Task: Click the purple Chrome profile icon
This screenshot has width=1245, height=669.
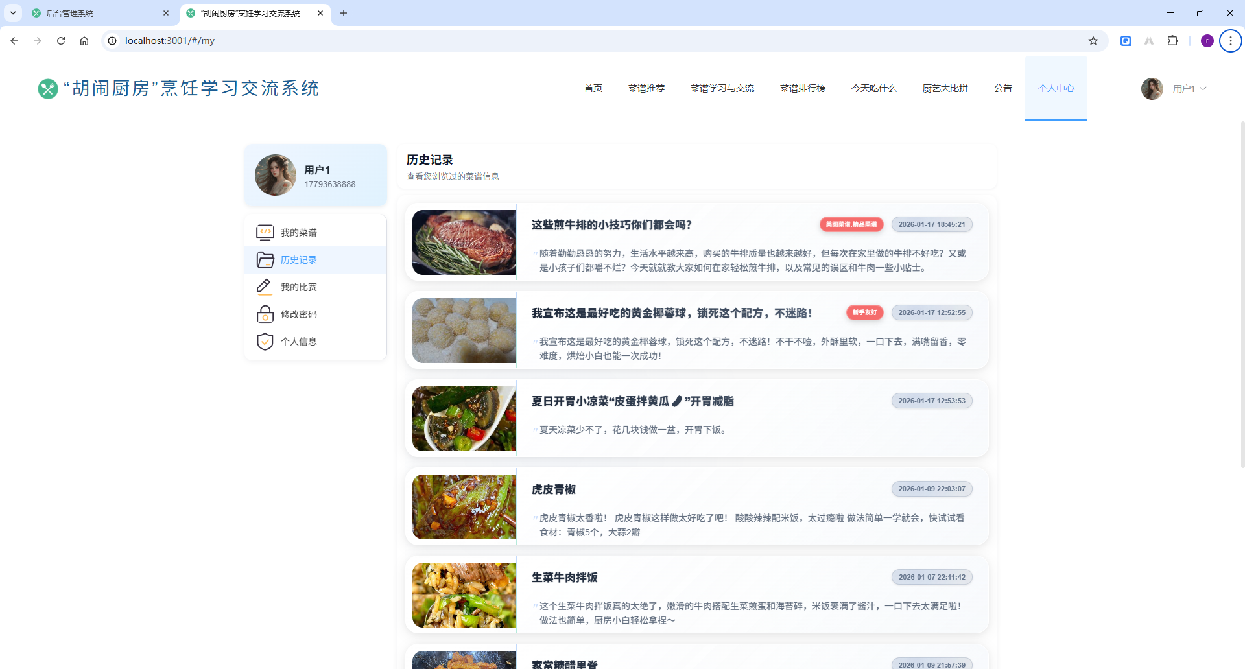Action: 1207,41
